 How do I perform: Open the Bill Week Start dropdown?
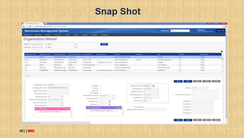coord(151,98)
